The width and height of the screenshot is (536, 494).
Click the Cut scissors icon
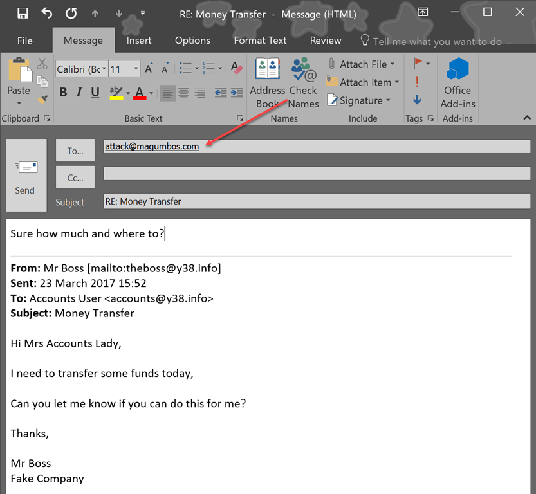42,64
